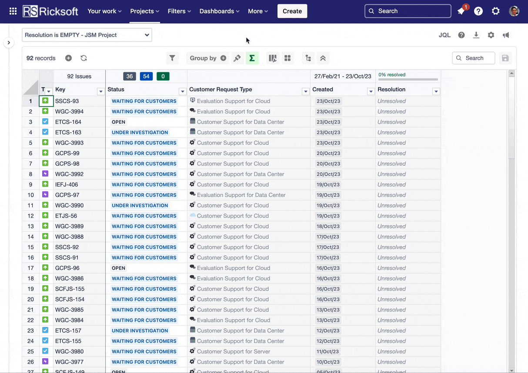Click the 0% resolved progress bar

[408, 80]
